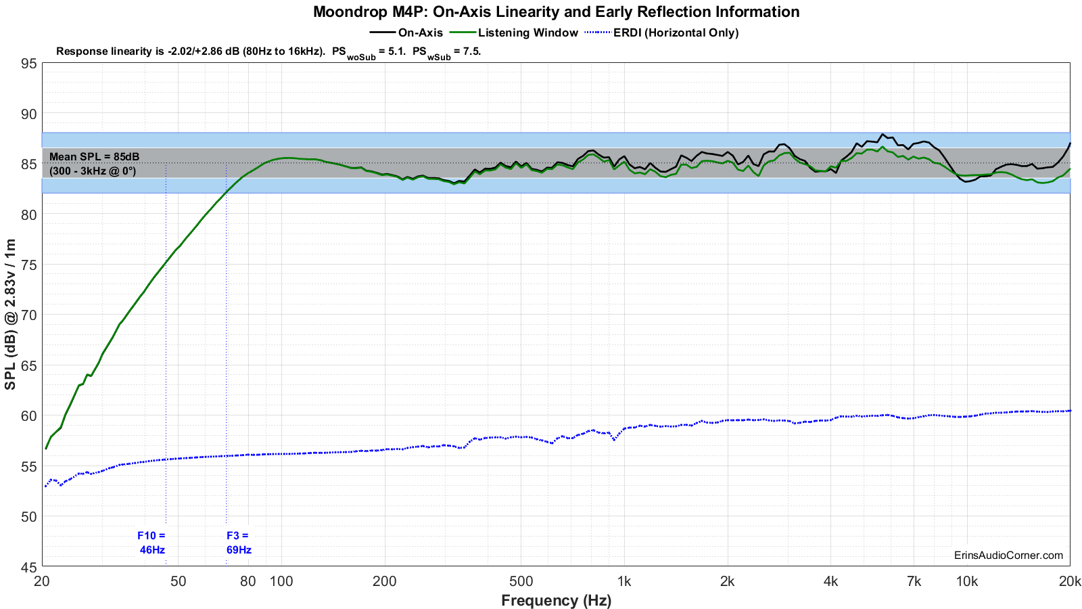Click the black On-Axis peak near 5.5kHz
This screenshot has width=1082, height=609.
click(x=882, y=135)
